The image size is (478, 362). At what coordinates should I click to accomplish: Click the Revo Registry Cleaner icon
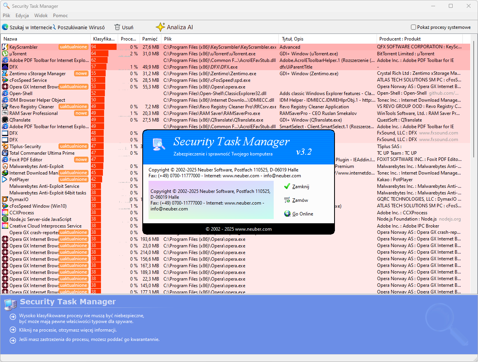[5, 107]
